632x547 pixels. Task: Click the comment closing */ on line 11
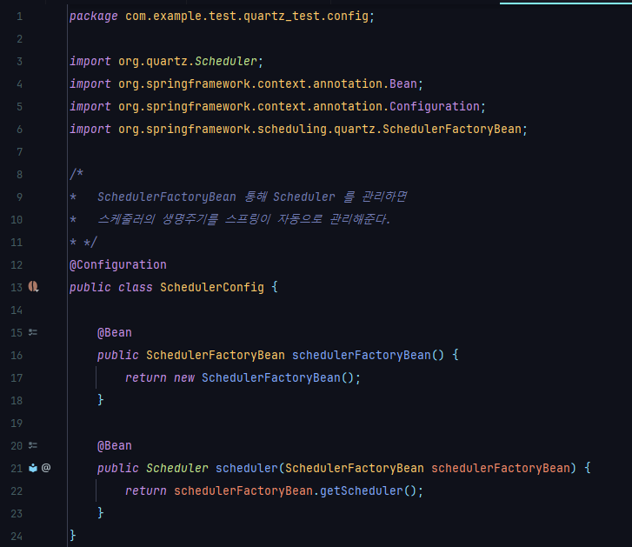[x=90, y=242]
